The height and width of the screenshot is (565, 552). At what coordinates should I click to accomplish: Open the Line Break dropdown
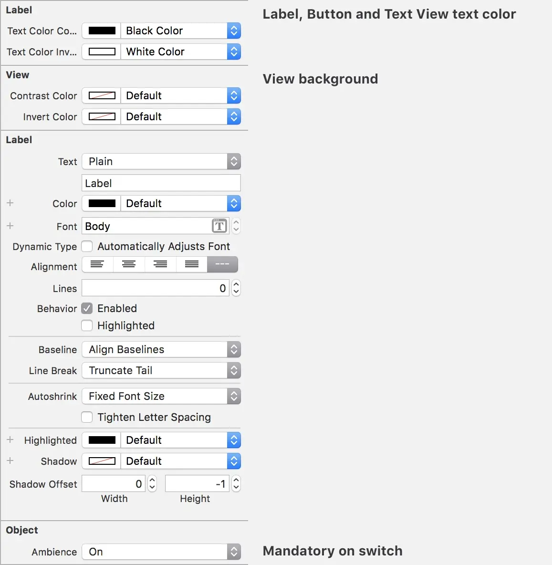(x=234, y=370)
